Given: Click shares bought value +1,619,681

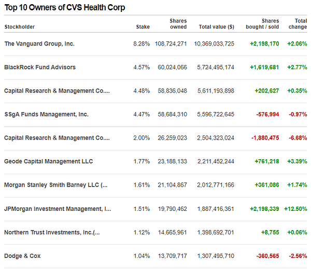Looking at the screenshot, I should pos(264,67).
